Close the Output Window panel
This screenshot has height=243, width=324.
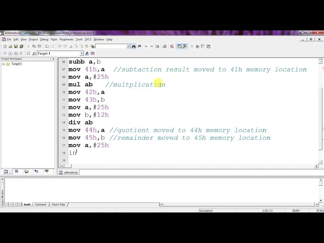[x=2, y=180]
